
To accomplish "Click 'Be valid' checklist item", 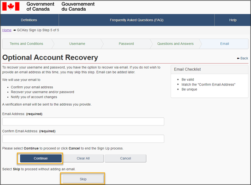I will point(188,79).
